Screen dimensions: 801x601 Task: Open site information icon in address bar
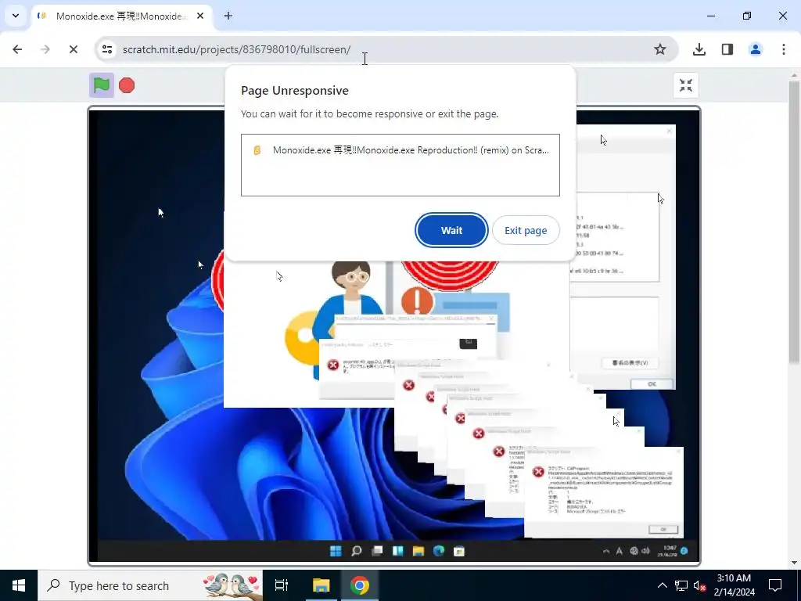click(107, 49)
